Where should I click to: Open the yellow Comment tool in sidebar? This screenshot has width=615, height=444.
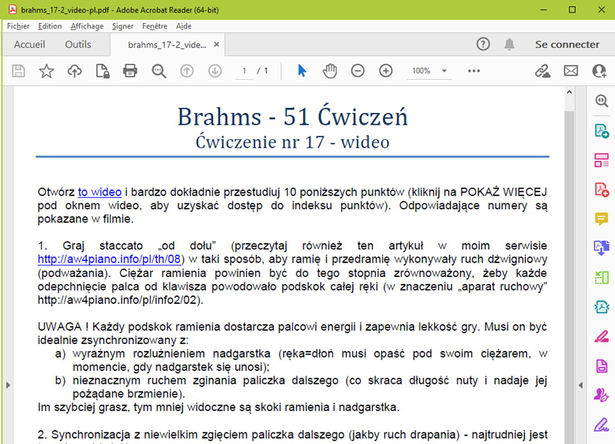(601, 219)
